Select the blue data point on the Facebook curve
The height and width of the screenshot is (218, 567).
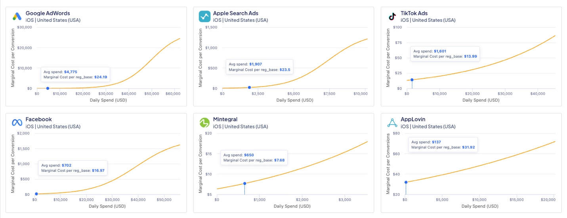(36, 194)
